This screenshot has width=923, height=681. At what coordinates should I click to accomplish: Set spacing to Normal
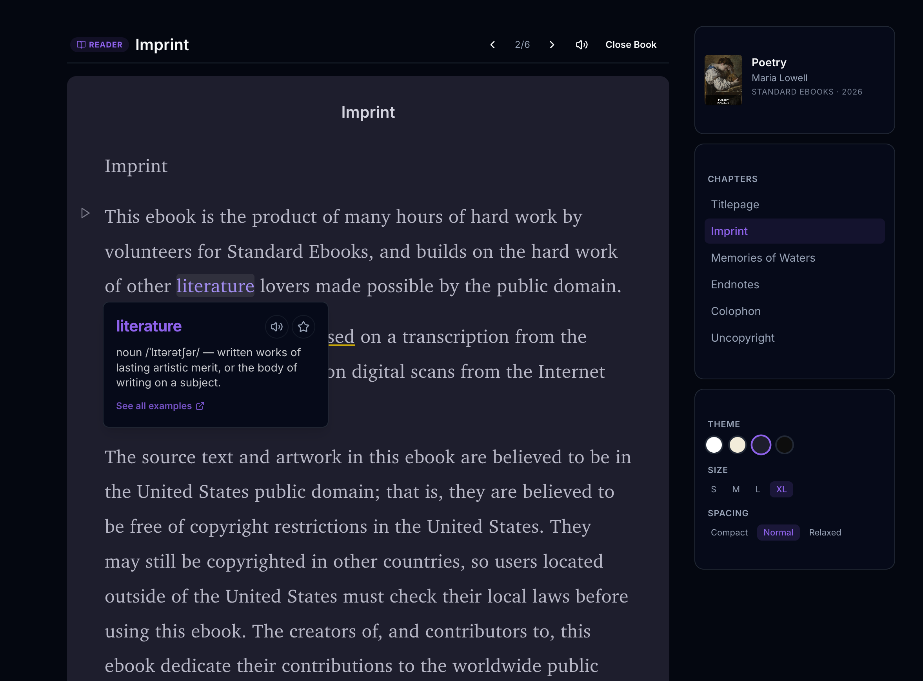point(778,533)
